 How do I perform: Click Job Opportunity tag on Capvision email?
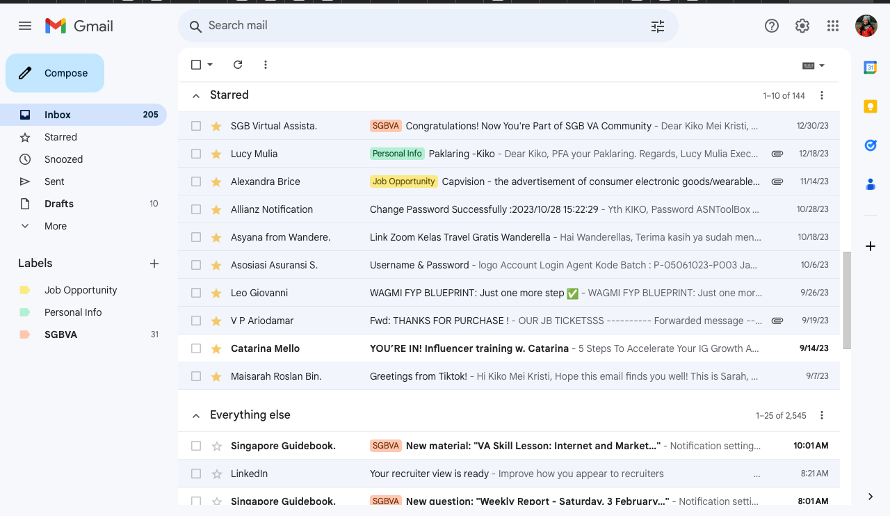pos(403,182)
